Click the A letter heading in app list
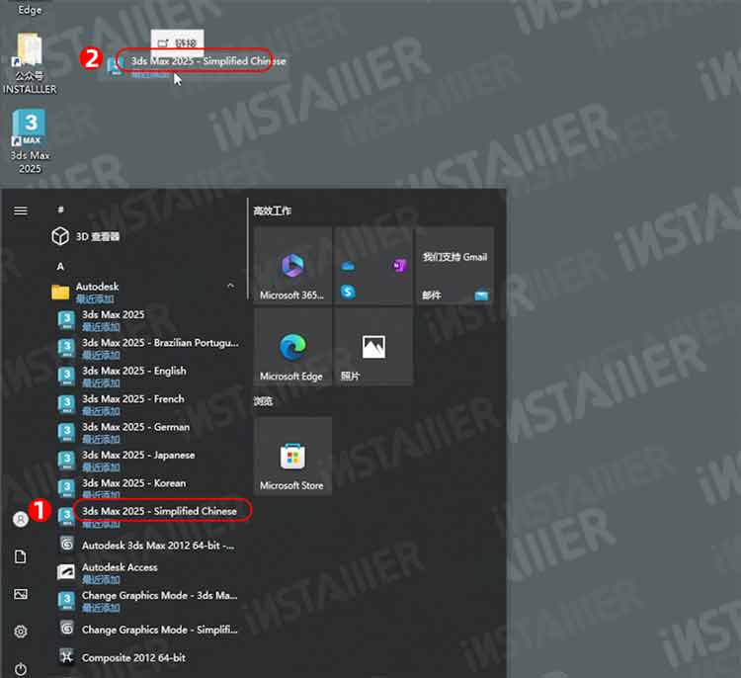 tap(60, 267)
